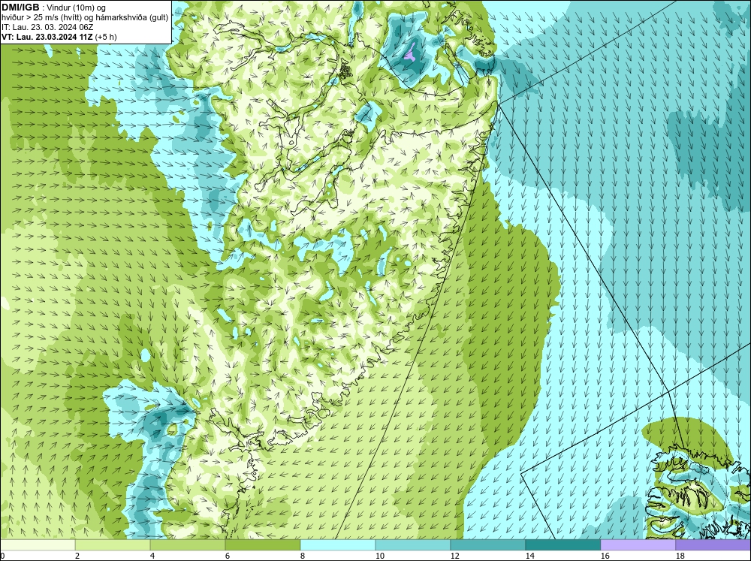
Task: Click the olive green 6–8 m/s legend swatch
Action: (262, 544)
